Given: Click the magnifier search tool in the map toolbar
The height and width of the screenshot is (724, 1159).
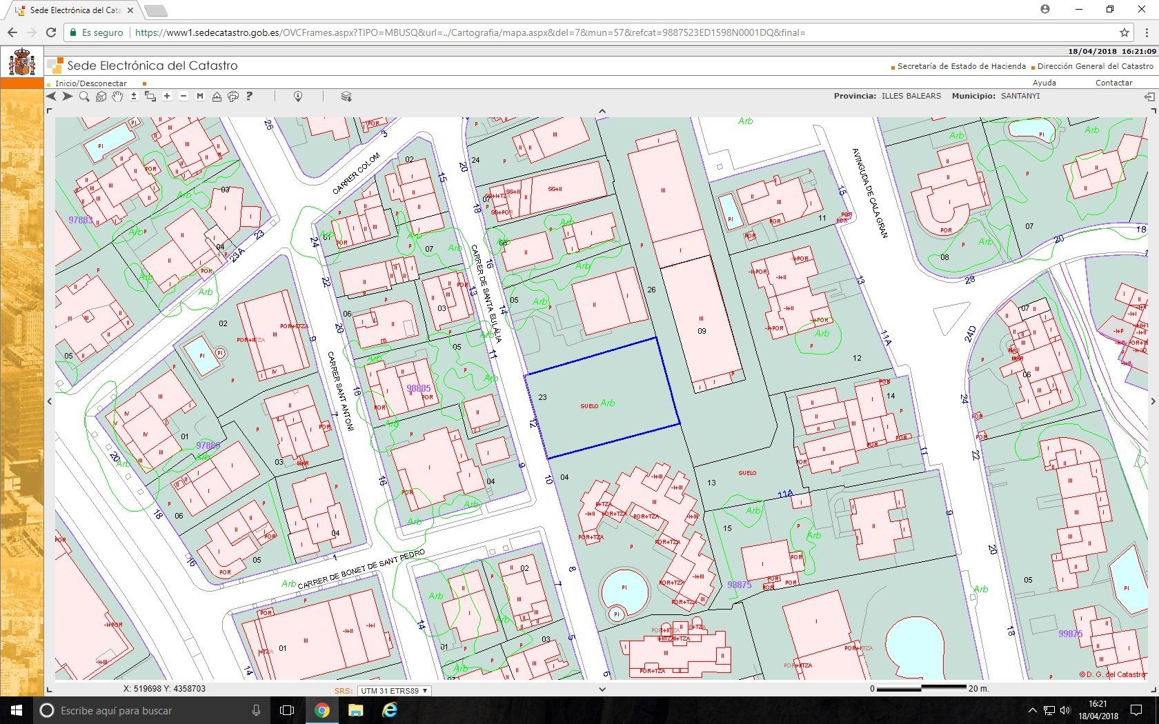Looking at the screenshot, I should coord(84,97).
